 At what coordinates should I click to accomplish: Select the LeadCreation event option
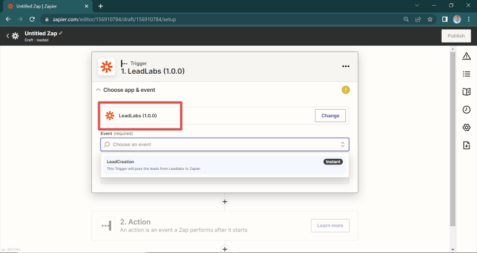pos(225,165)
